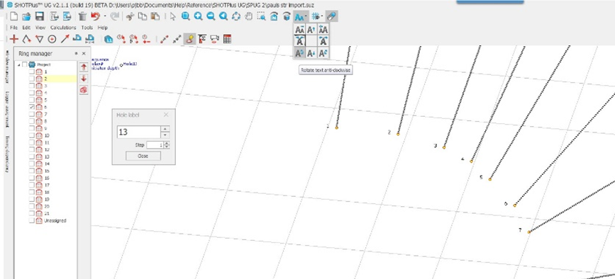Select the red plus add-hole tool
The height and width of the screenshot is (279, 615).
[x=14, y=39]
